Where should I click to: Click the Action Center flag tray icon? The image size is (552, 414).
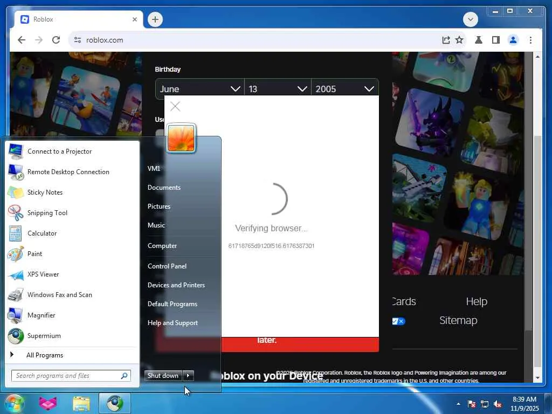pyautogui.click(x=472, y=404)
